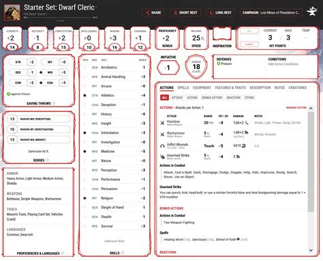
Task: Toggle Stealth proficiency dot
Action: (x=84, y=217)
